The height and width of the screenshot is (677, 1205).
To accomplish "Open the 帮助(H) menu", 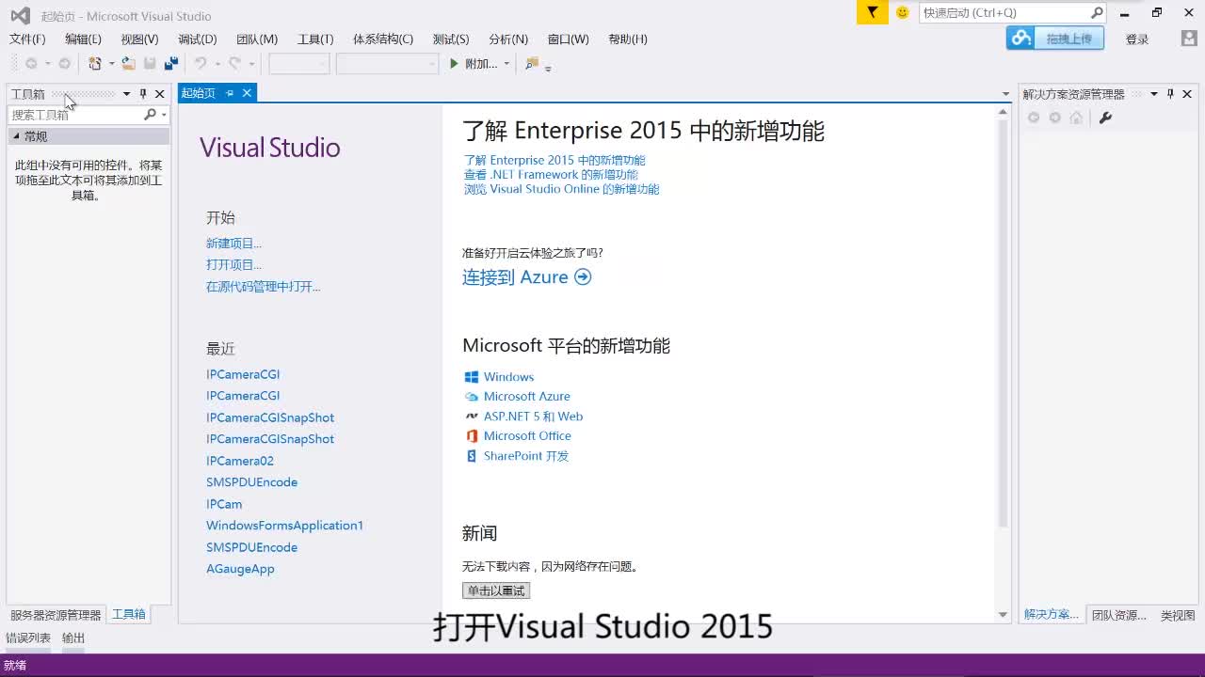I will (x=628, y=39).
